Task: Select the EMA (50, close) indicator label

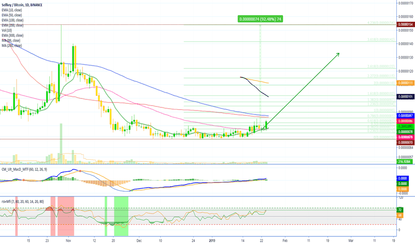Action: point(12,15)
